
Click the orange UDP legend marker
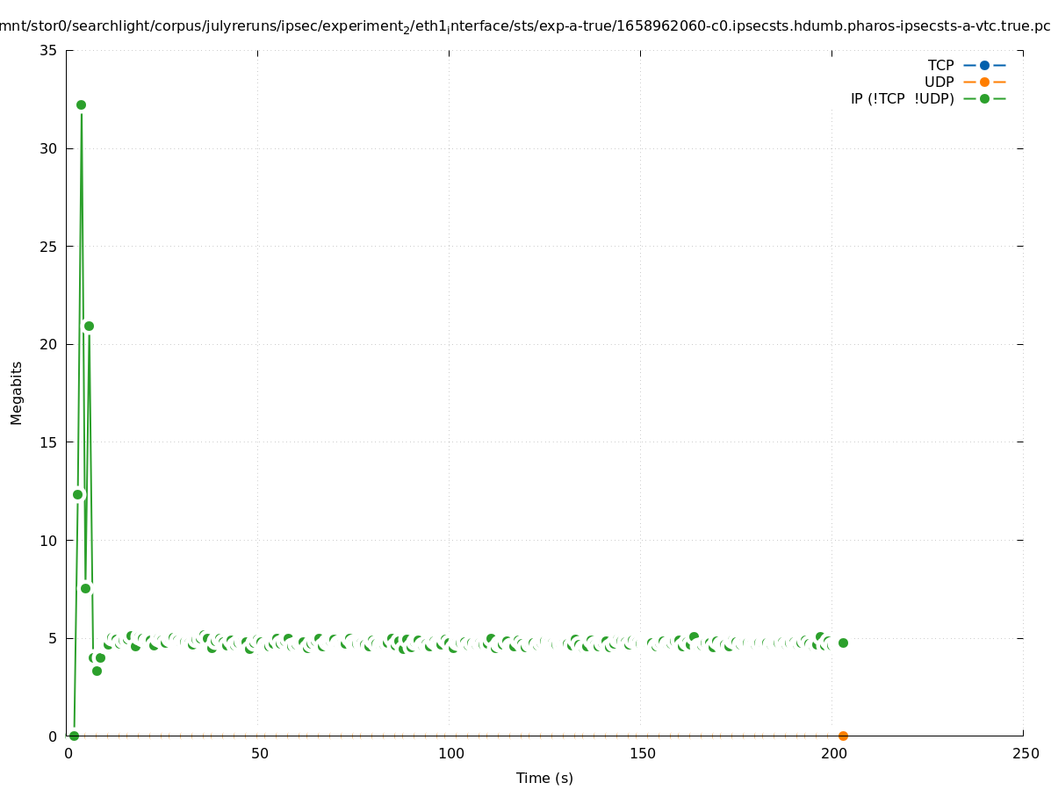coord(984,82)
